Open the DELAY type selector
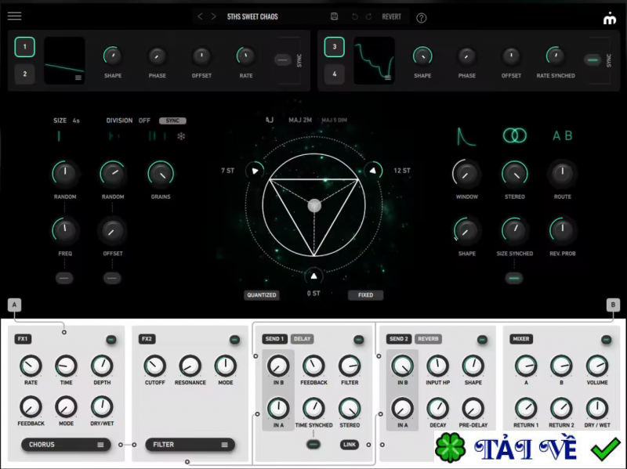This screenshot has height=469, width=627. click(x=302, y=339)
